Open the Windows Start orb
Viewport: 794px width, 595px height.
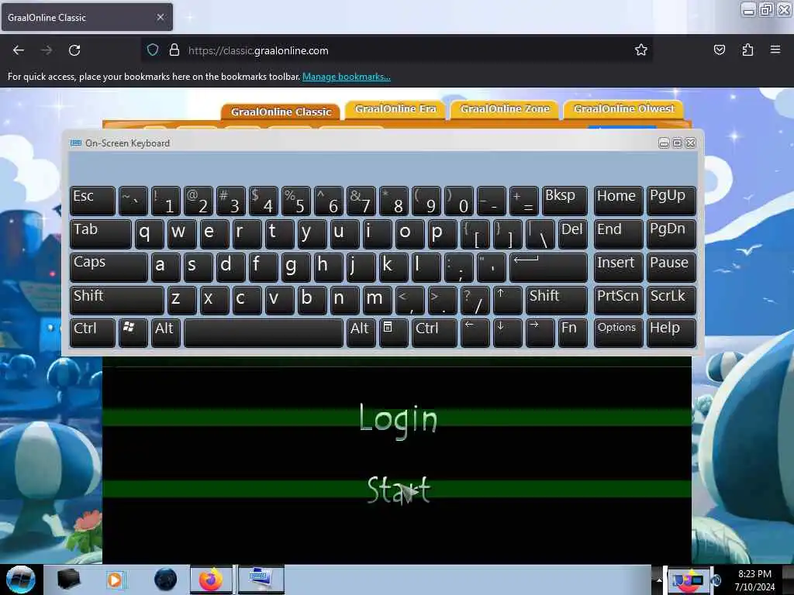[20, 580]
